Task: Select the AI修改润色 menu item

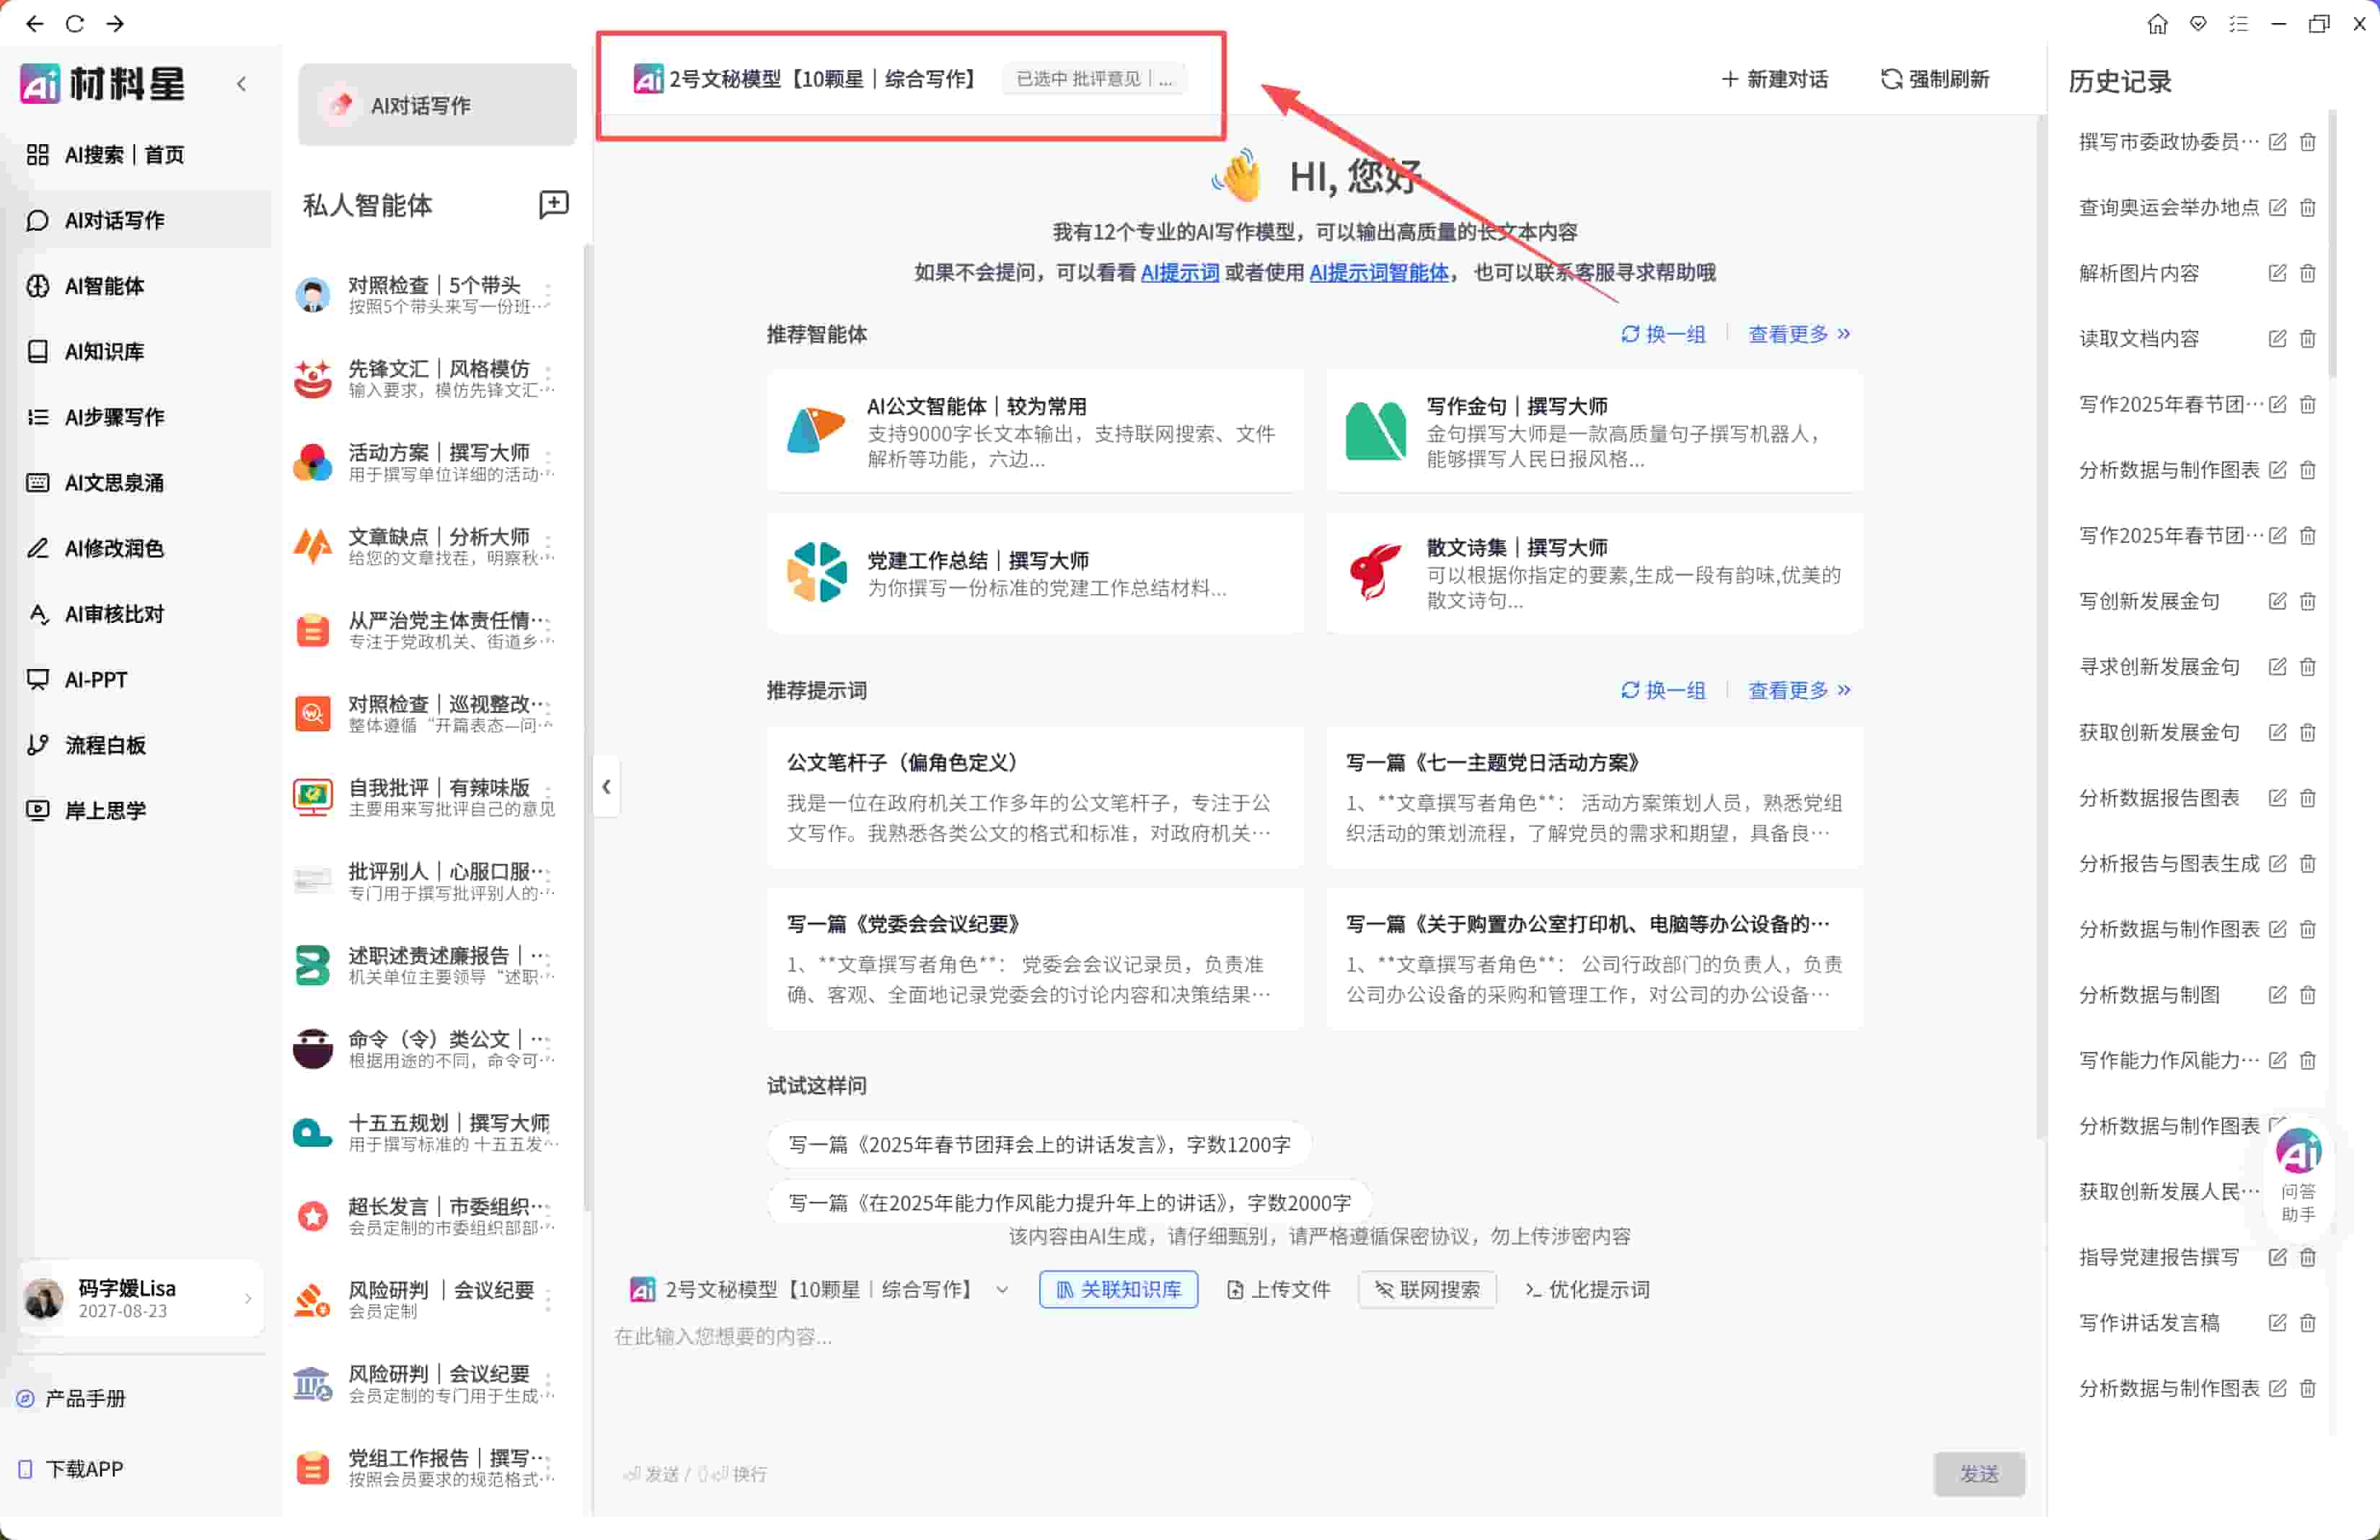Action: (x=113, y=549)
